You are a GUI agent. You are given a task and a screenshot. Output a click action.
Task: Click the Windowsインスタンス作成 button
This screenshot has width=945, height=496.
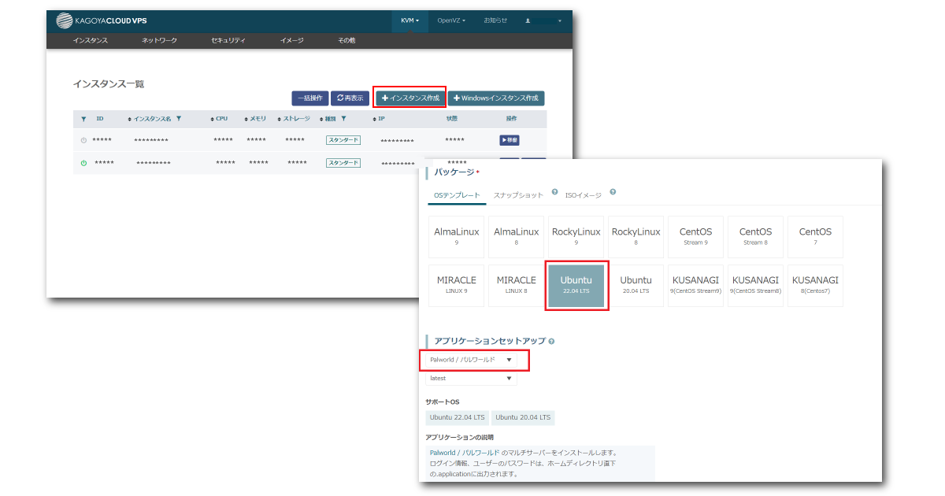495,98
